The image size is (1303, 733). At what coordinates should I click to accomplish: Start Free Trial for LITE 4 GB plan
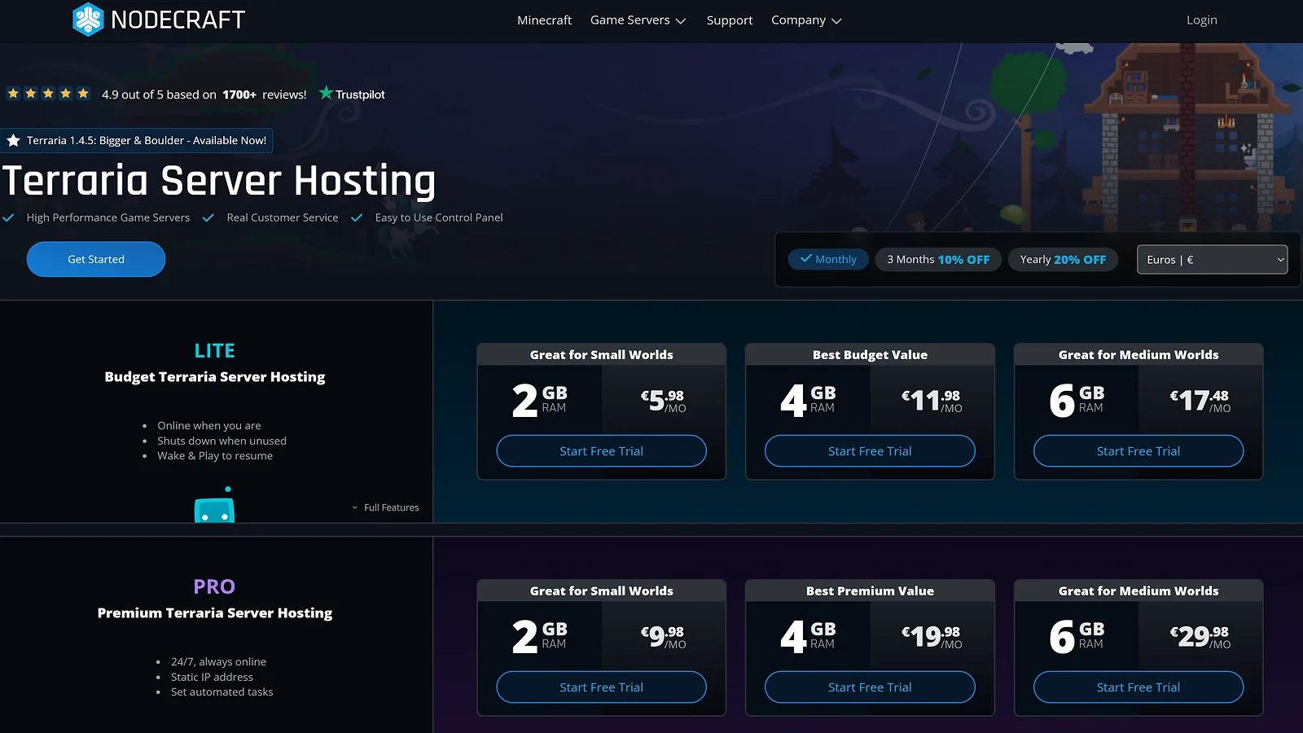coord(870,451)
